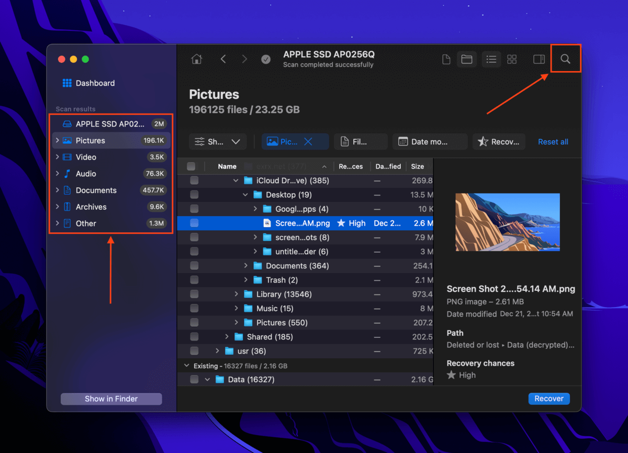Screen dimensions: 628x453
Task: Click Show in Finder button
Action: click(111, 399)
